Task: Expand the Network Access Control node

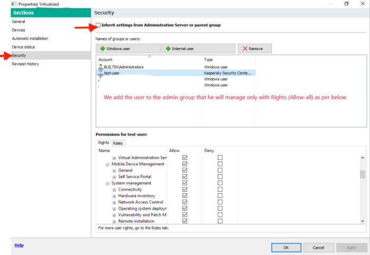Action: click(x=114, y=202)
